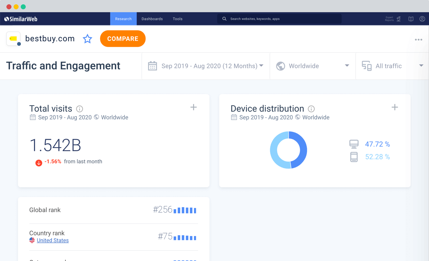Click the search websites, keywords, apps field

(279, 19)
